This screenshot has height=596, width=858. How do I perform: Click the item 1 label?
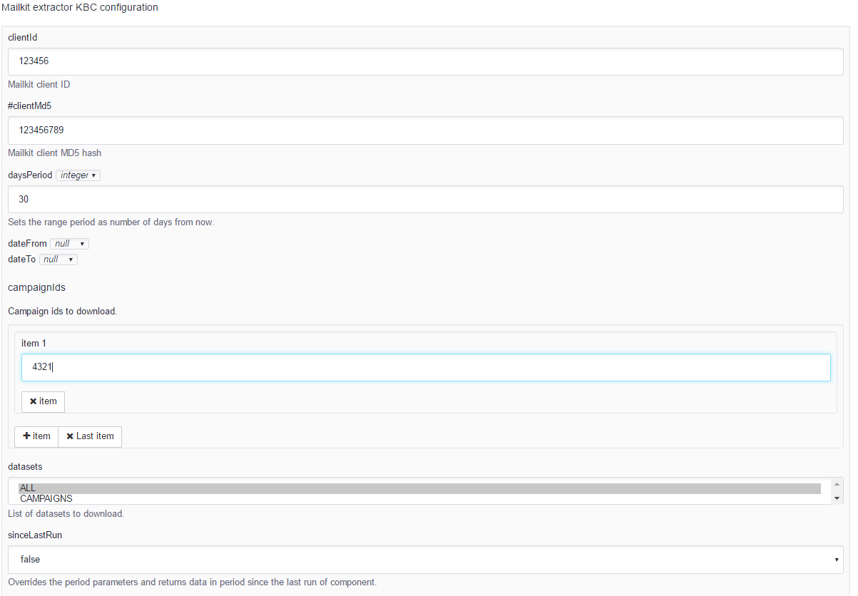[x=34, y=344]
